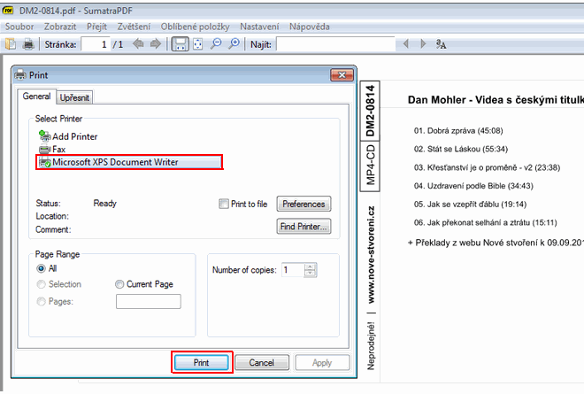
Task: Select the Fit Width view icon
Action: click(180, 44)
